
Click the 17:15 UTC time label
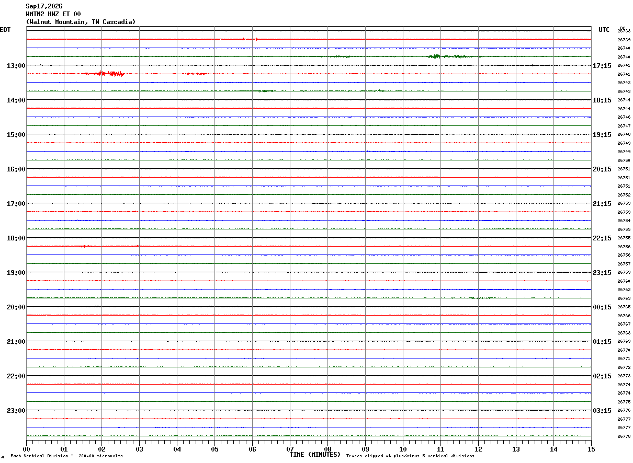click(602, 66)
